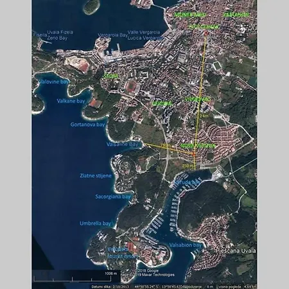Screen dimensions: 289x289
Task: Click the red circle marker at the top
Action: coord(206,33)
